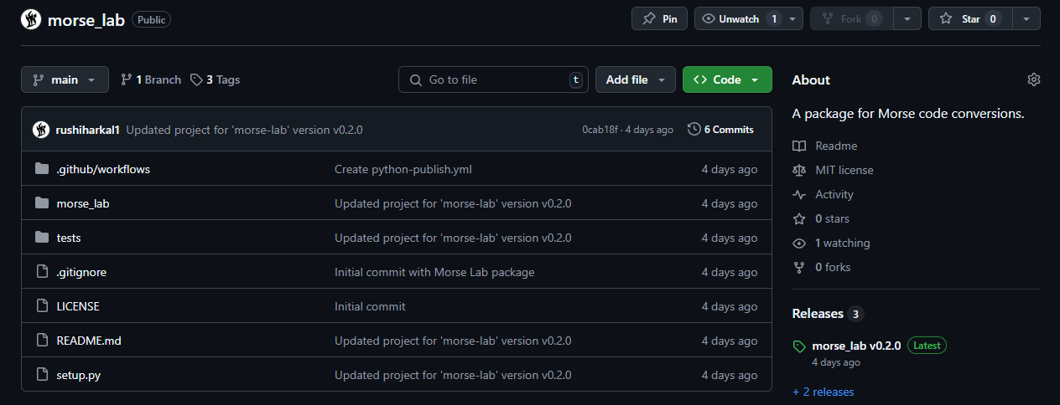Click the fork icon beside 0 forks
This screenshot has height=405, width=1060.
click(x=799, y=267)
